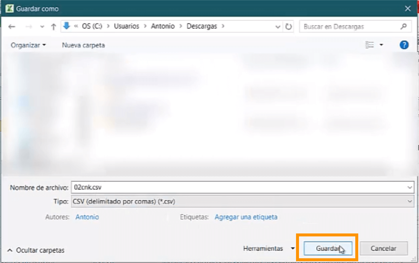The width and height of the screenshot is (419, 263).
Task: Open the Tipo file format dropdown
Action: tap(242, 202)
